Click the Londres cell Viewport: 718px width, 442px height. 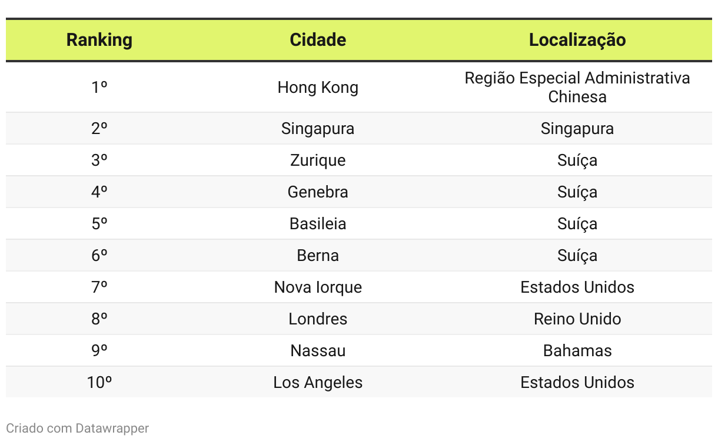pyautogui.click(x=318, y=319)
